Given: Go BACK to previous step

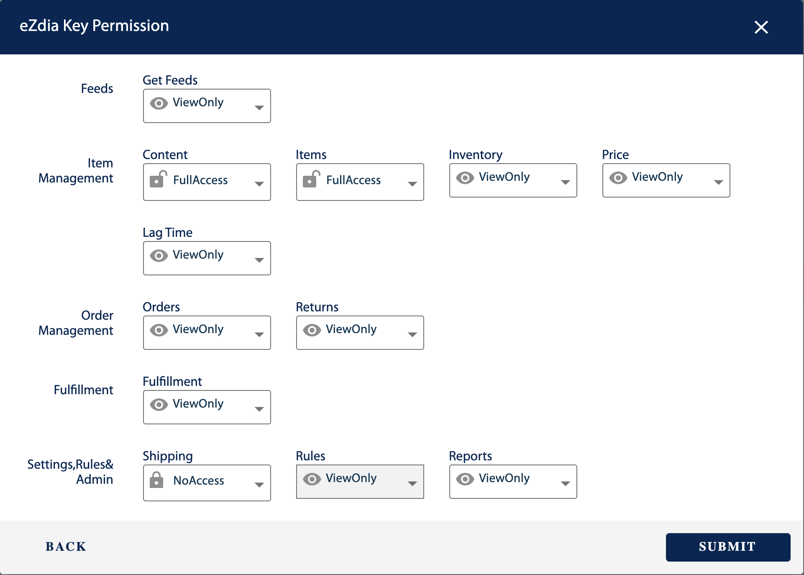Looking at the screenshot, I should (66, 547).
